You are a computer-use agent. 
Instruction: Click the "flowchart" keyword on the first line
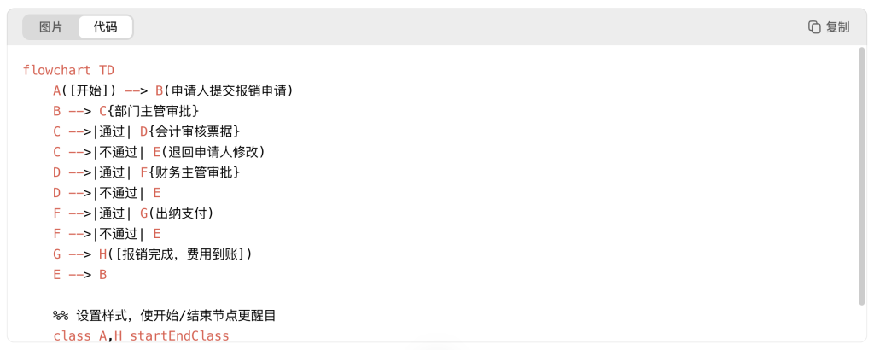[56, 70]
